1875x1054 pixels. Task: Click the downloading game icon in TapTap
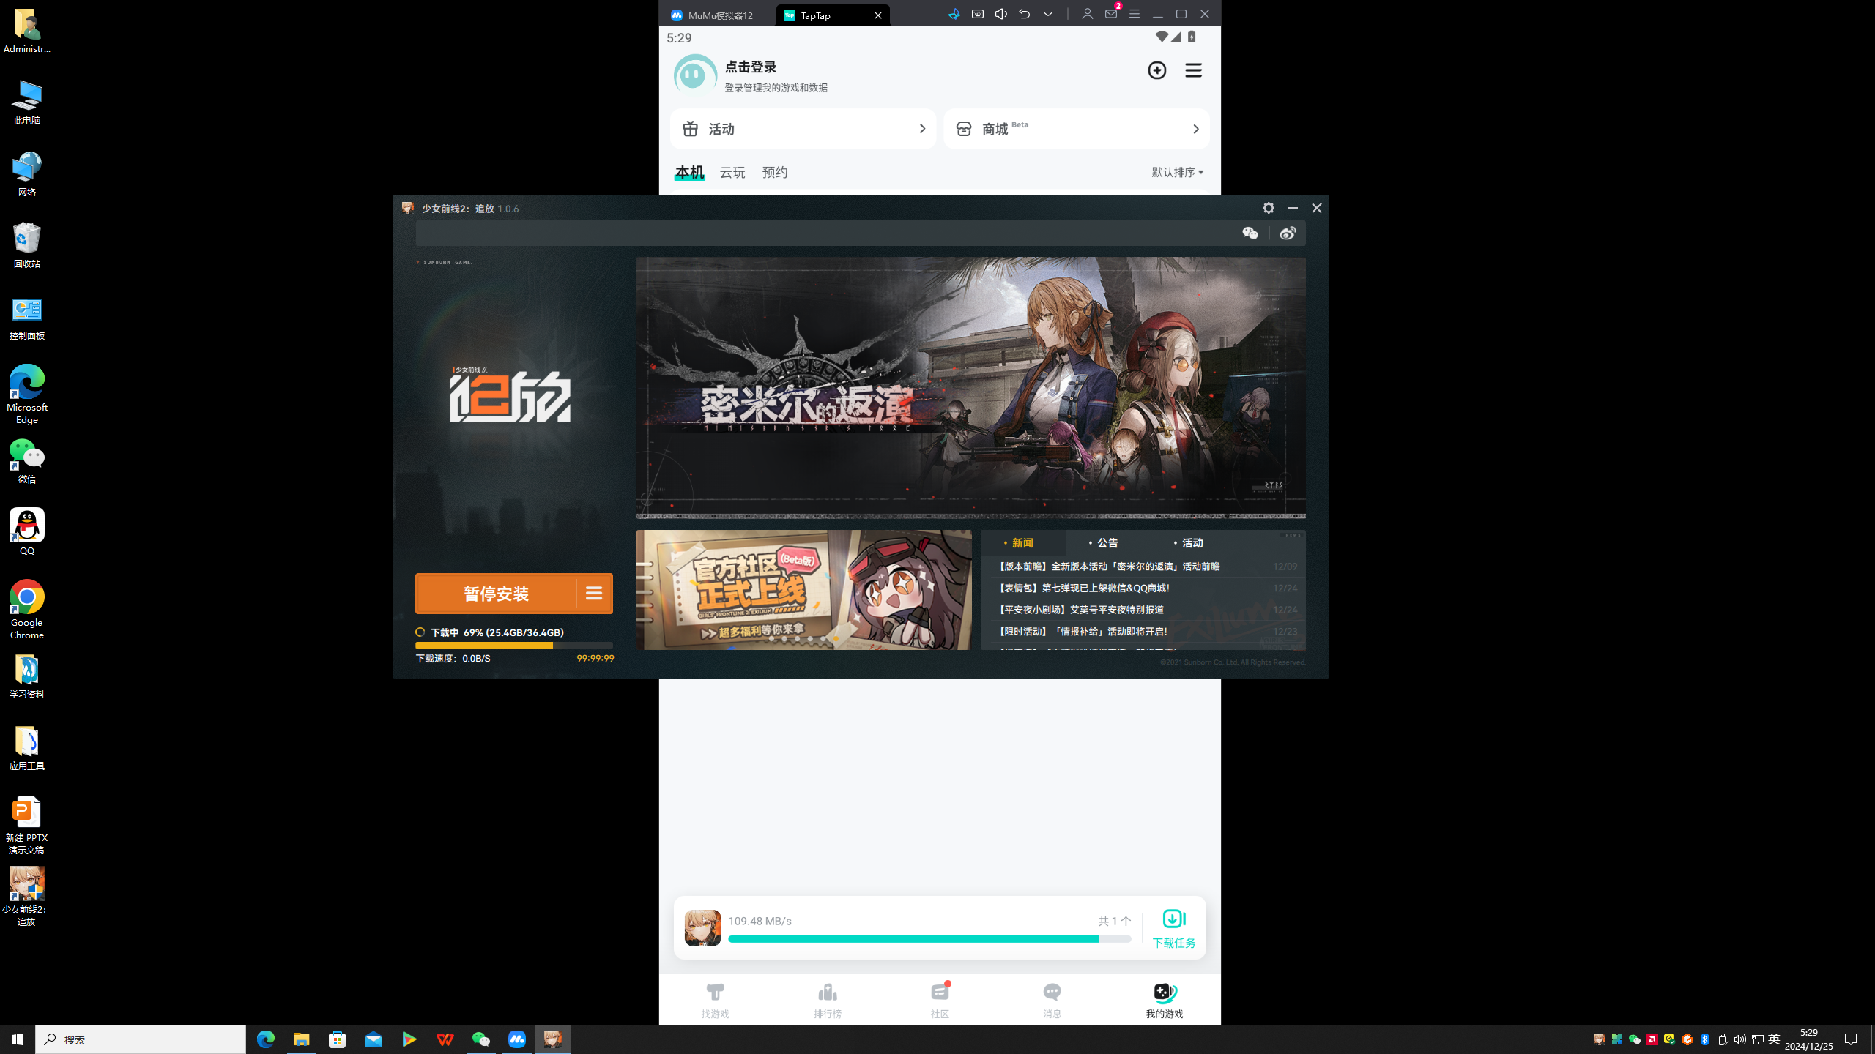702,928
